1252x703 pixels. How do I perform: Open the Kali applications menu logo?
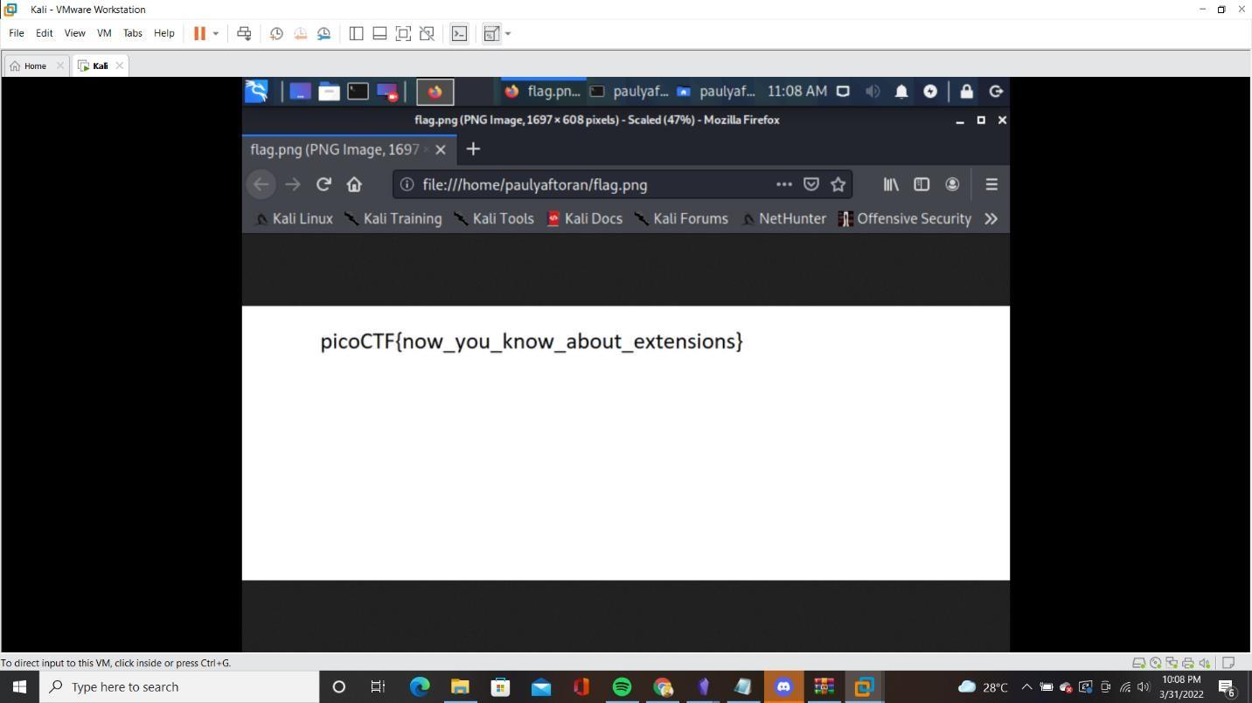(x=256, y=91)
